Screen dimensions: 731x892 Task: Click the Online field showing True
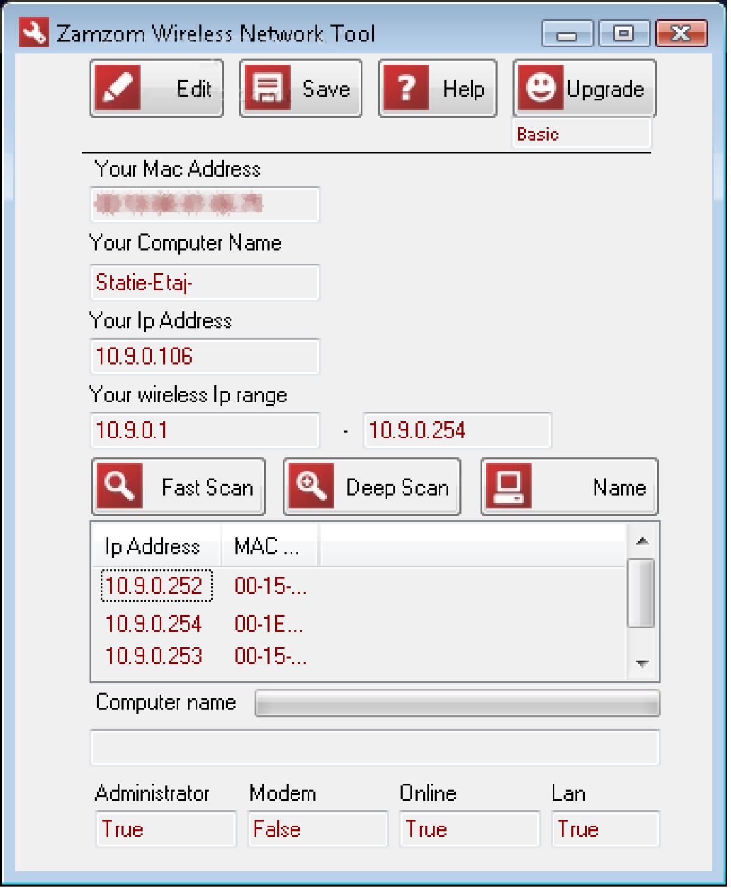(470, 829)
